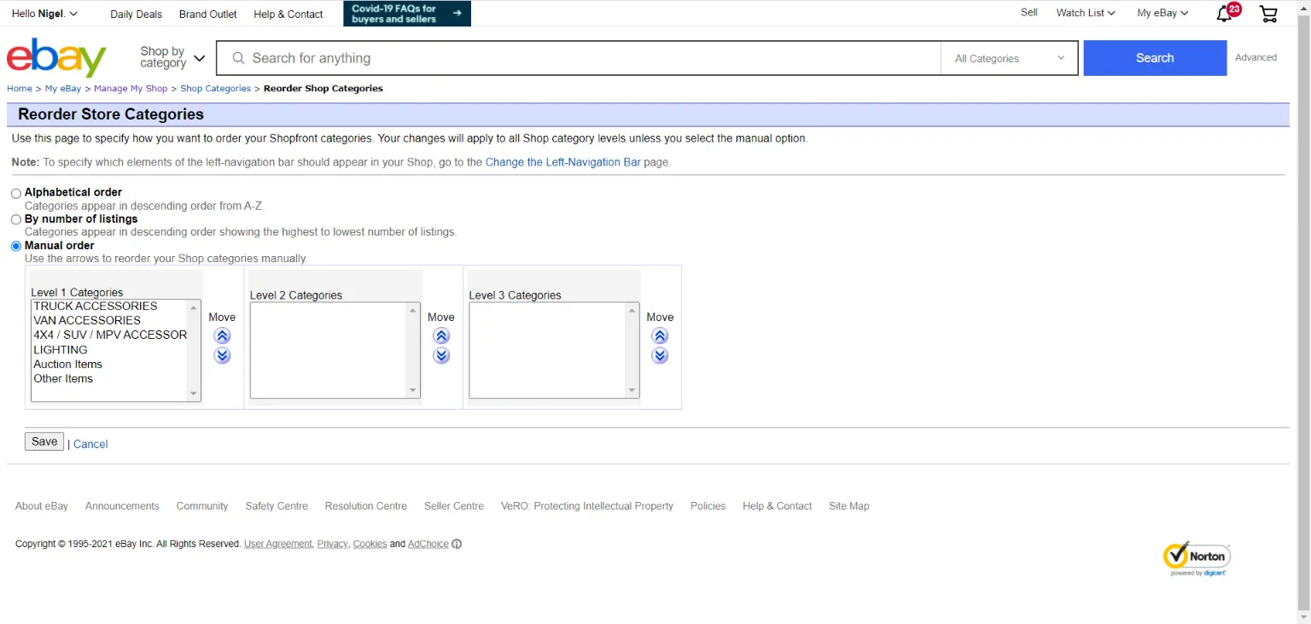Move Level 3 category down arrow
The width and height of the screenshot is (1311, 624).
tap(660, 356)
